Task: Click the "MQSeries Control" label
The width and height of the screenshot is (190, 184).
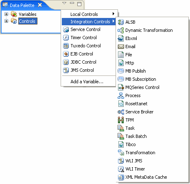Action: 142,87
